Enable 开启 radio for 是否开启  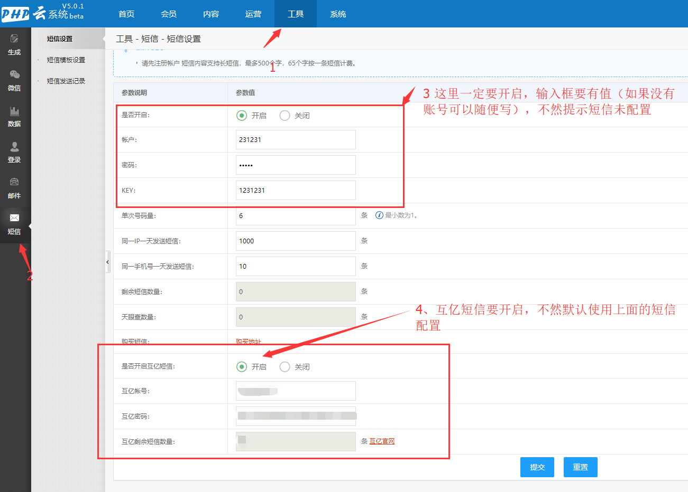coord(242,116)
